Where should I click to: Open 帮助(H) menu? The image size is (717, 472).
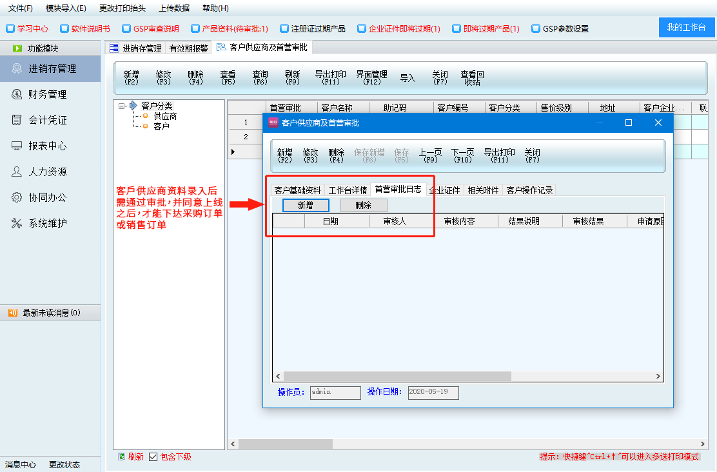[x=215, y=8]
